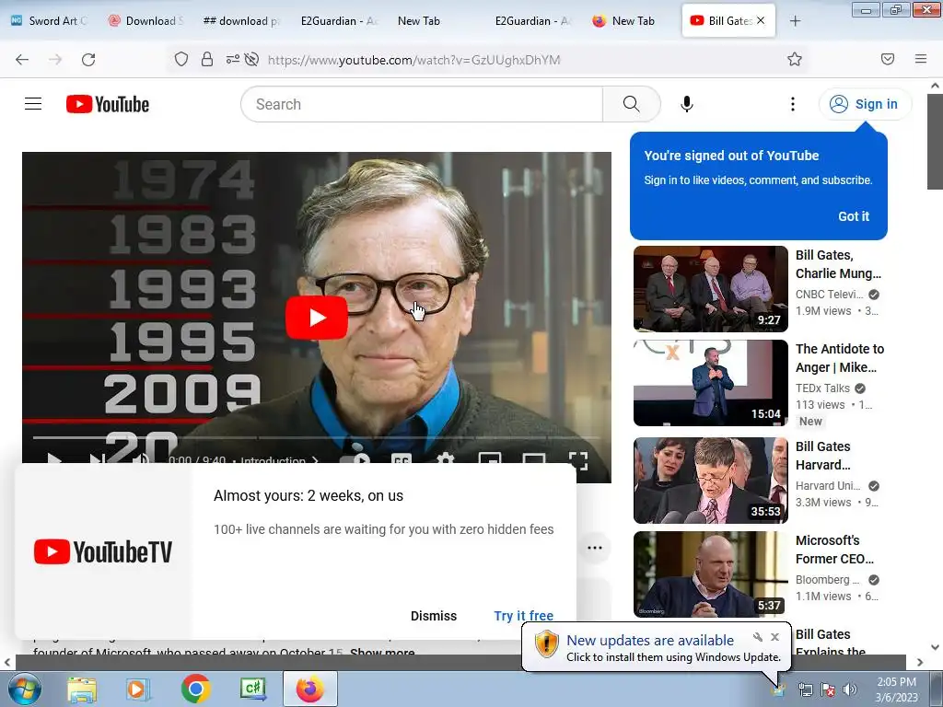Open the network icon in system tray

coord(805,690)
